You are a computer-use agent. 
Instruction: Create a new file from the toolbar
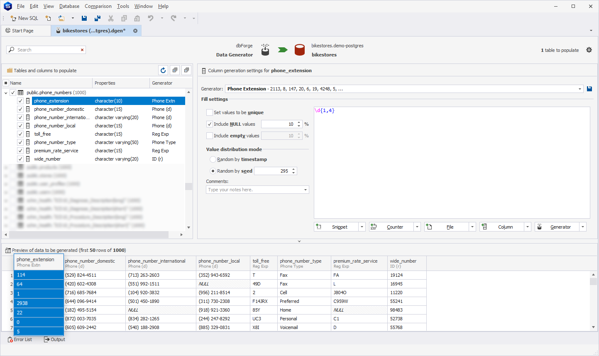point(48,18)
